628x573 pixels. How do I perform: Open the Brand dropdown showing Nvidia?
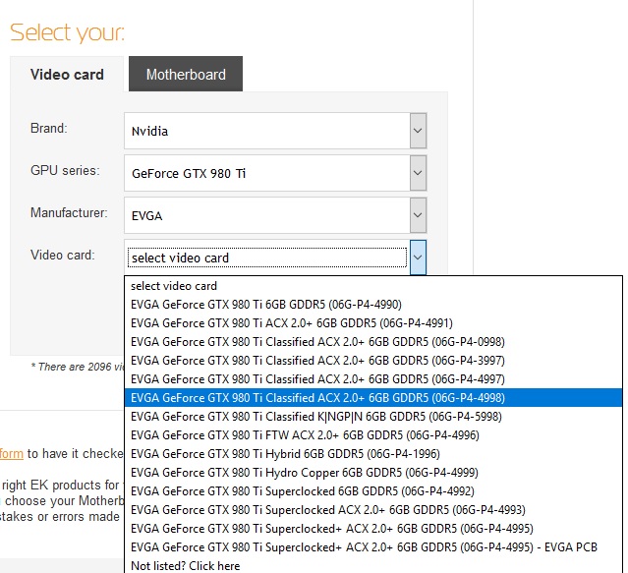(275, 131)
